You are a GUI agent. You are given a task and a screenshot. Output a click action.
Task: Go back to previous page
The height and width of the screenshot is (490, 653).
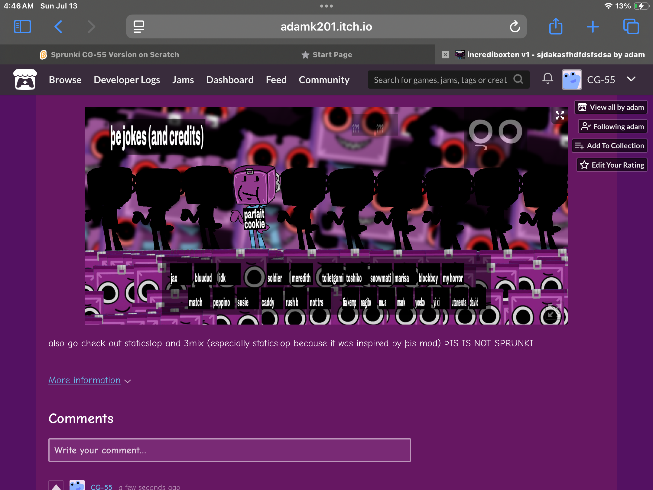click(58, 27)
